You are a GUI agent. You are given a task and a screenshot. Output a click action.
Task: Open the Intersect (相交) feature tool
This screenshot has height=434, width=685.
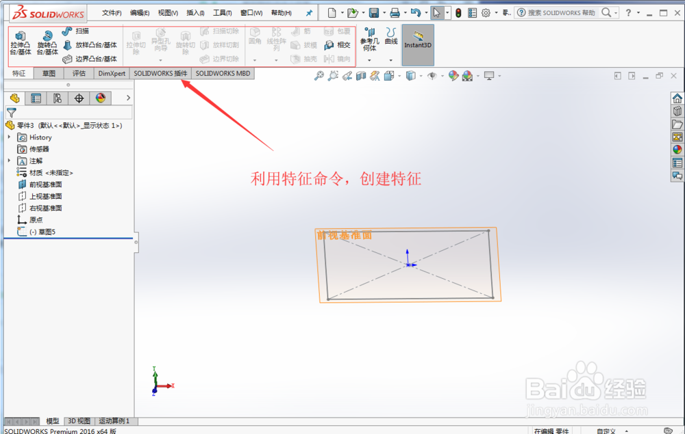click(337, 45)
